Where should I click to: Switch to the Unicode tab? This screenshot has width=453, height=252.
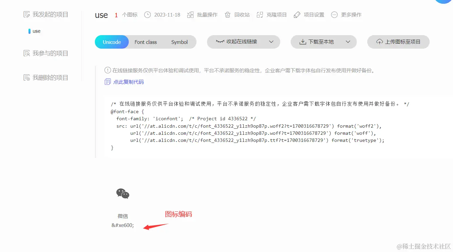pos(112,42)
